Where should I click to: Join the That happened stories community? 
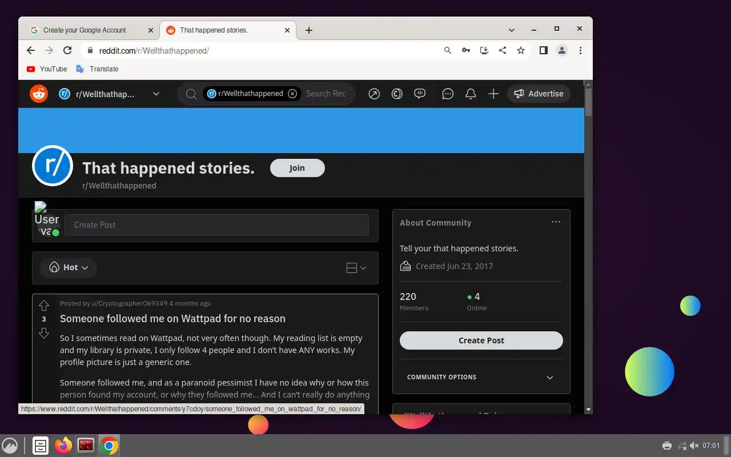pyautogui.click(x=297, y=168)
